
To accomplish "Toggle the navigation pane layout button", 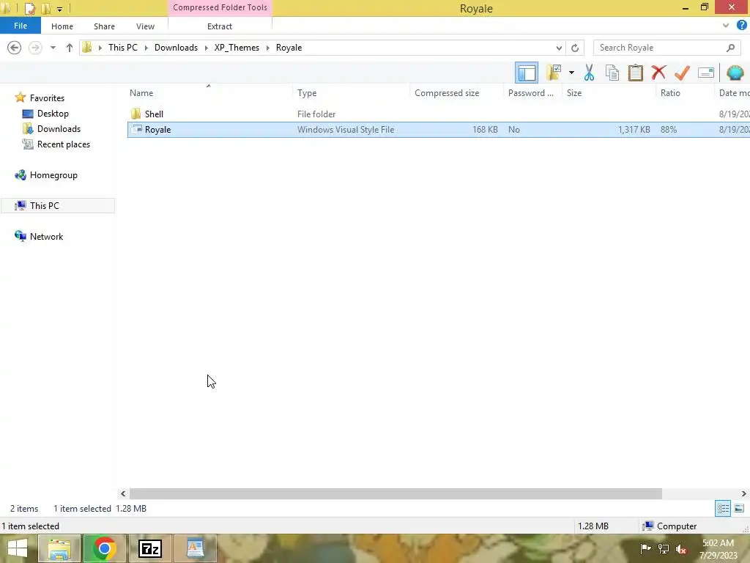I will tap(527, 73).
